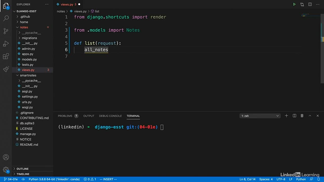Image resolution: width=324 pixels, height=182 pixels.
Task: Open the Manage gear icon
Action: (6, 170)
